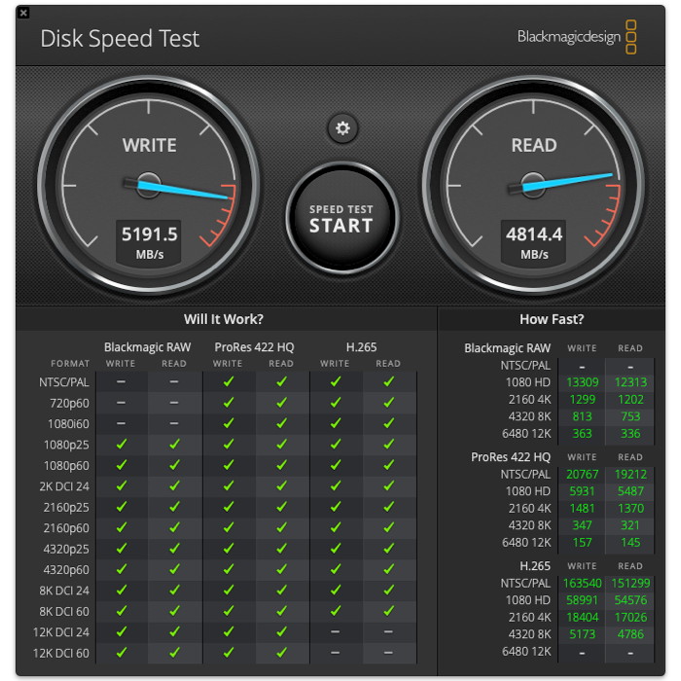The width and height of the screenshot is (681, 681).
Task: Select the Will It Work? panel header
Action: 224,319
